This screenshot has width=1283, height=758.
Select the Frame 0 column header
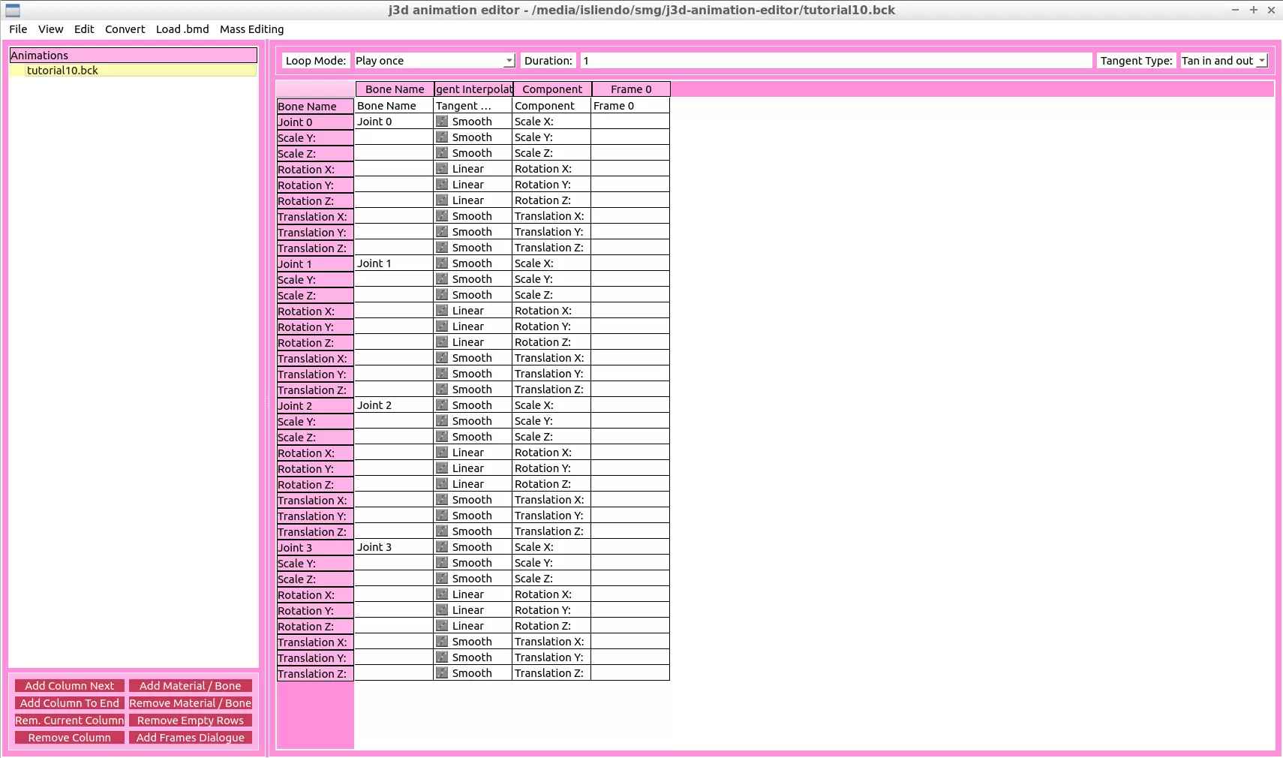tap(631, 89)
